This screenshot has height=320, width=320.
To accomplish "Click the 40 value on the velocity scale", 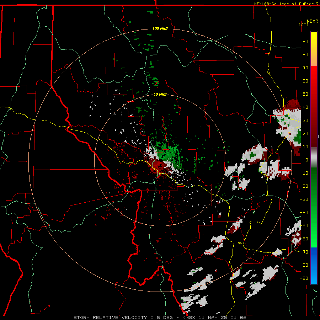I will coord(305,107).
